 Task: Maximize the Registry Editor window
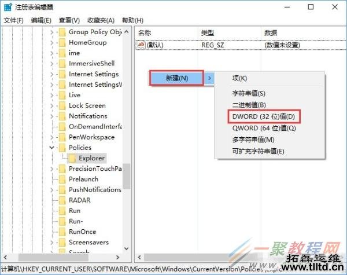311,7
